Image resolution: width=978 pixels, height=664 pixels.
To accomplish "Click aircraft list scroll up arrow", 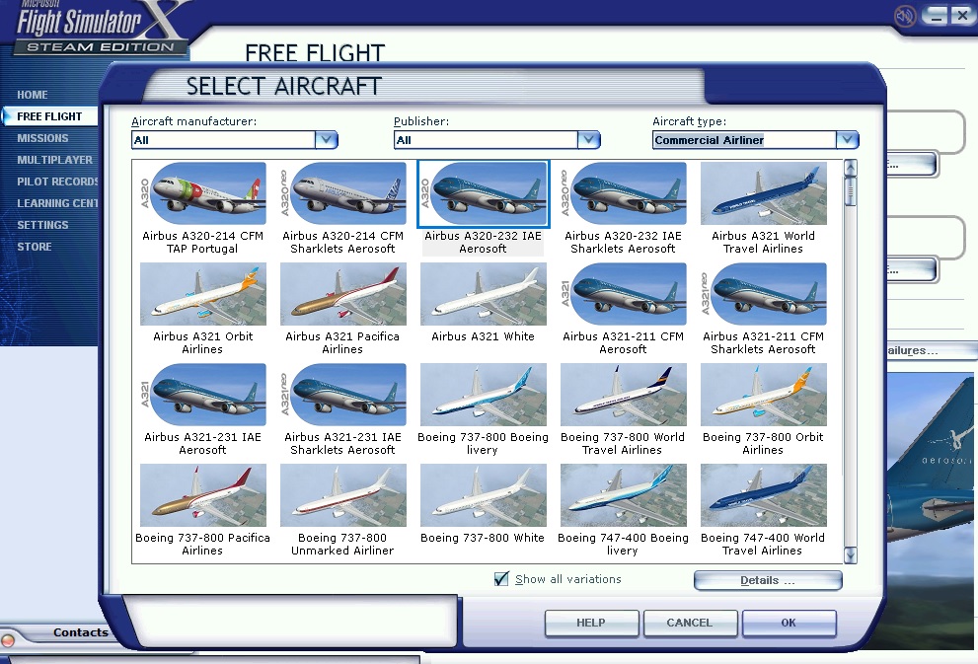I will point(850,168).
